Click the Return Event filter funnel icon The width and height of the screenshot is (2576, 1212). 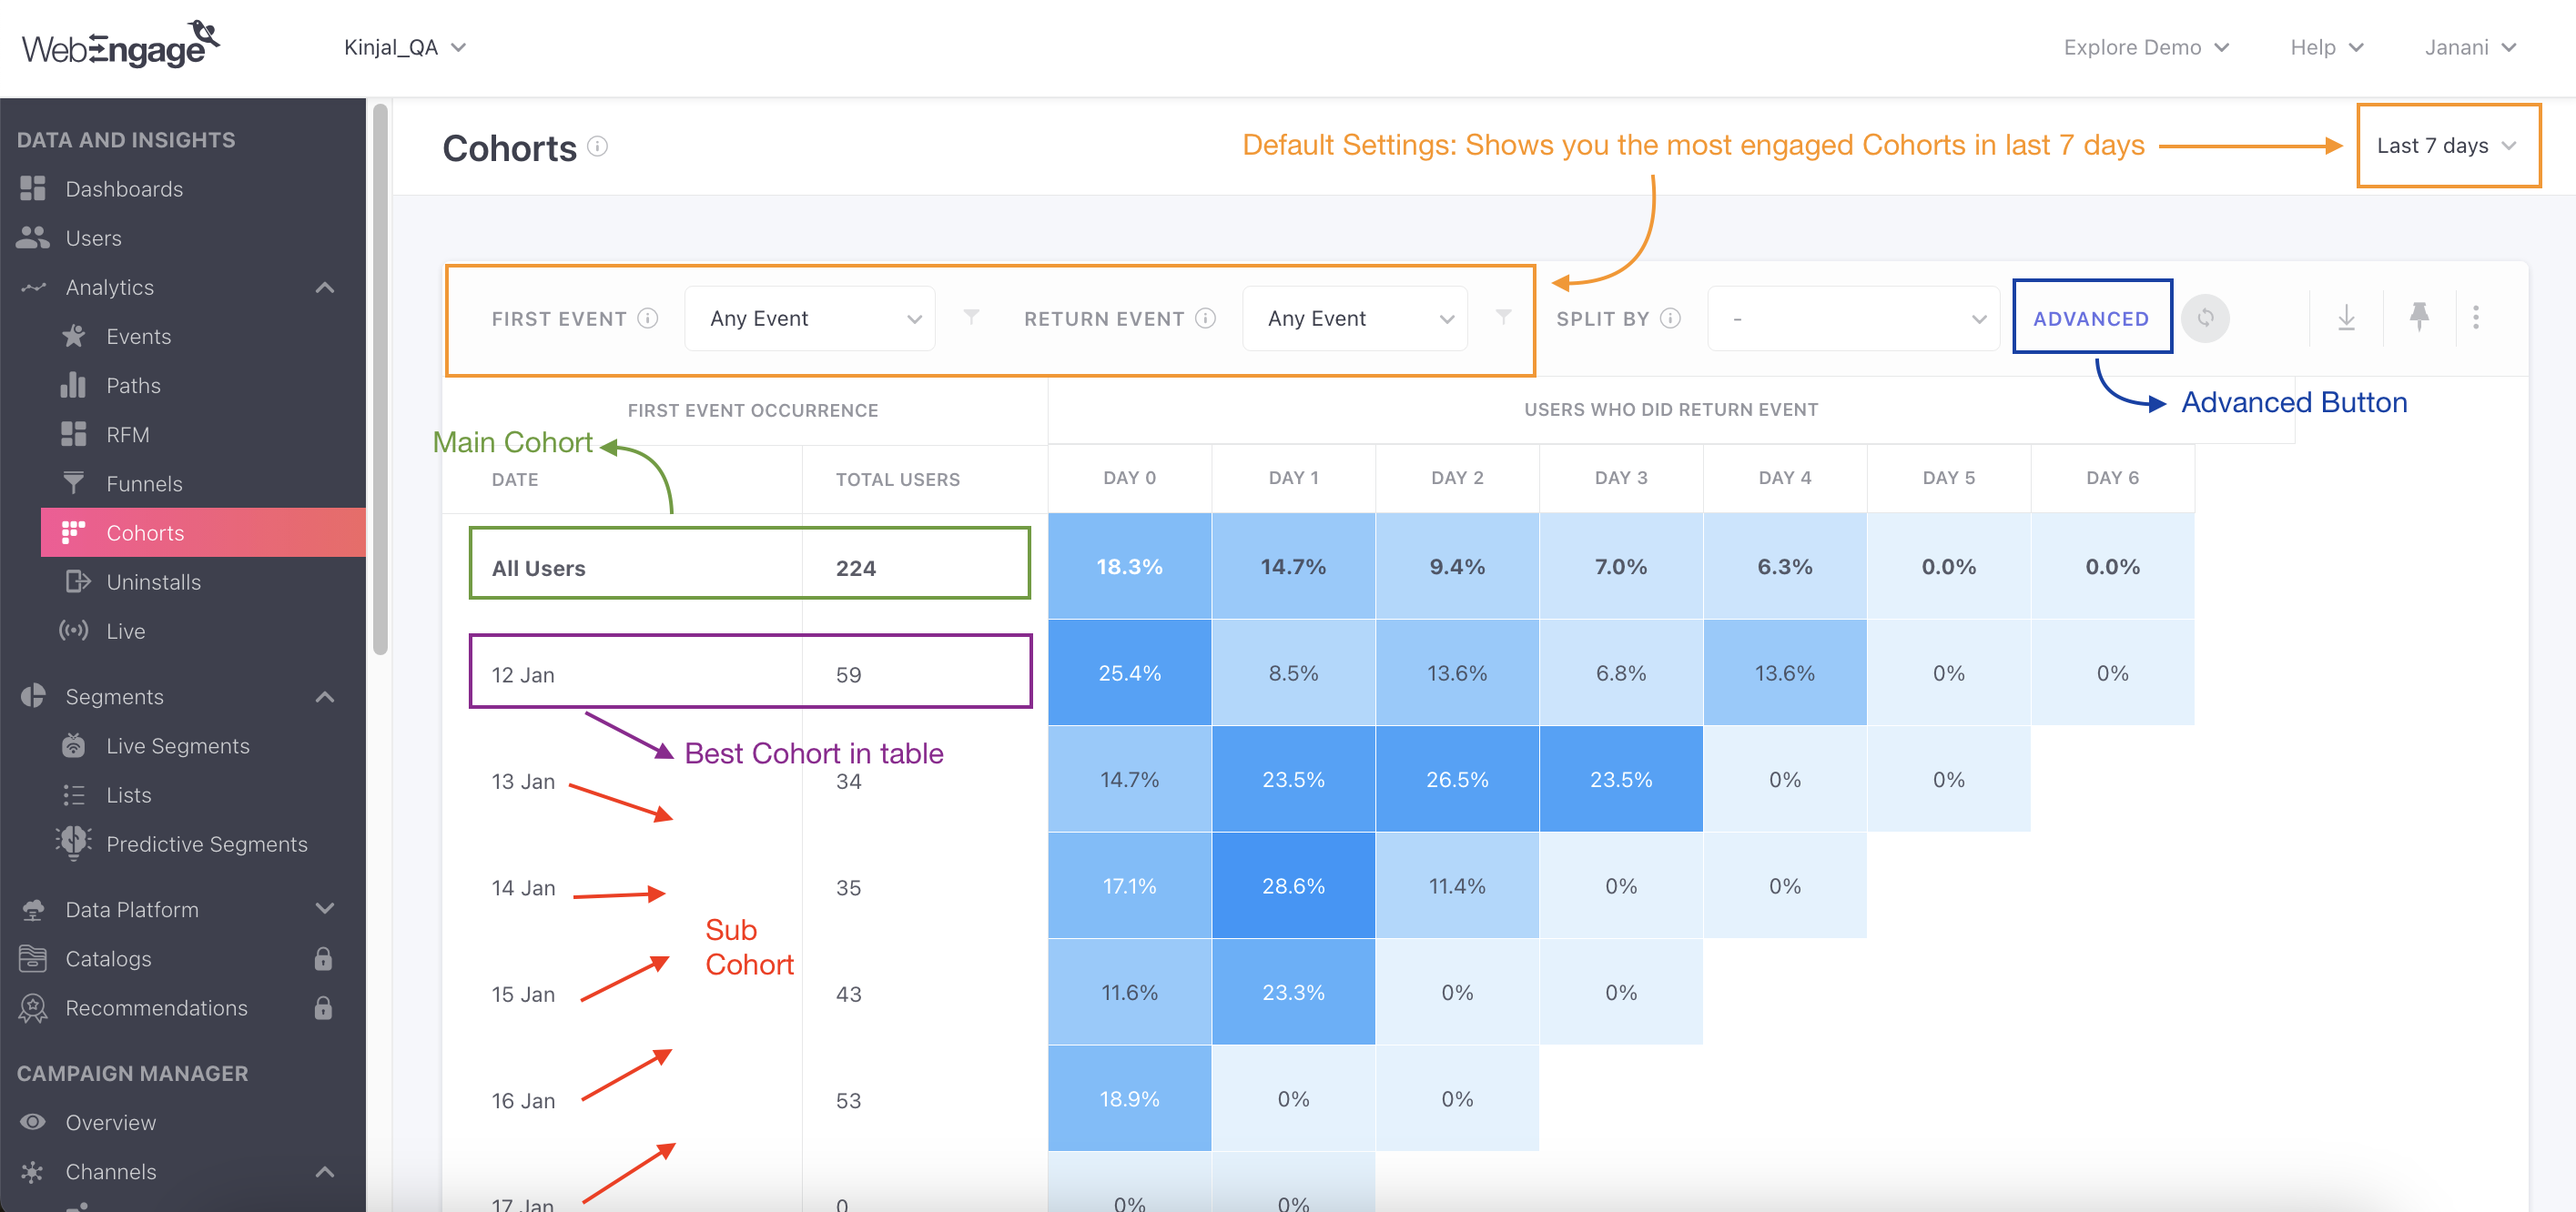pyautogui.click(x=1503, y=317)
